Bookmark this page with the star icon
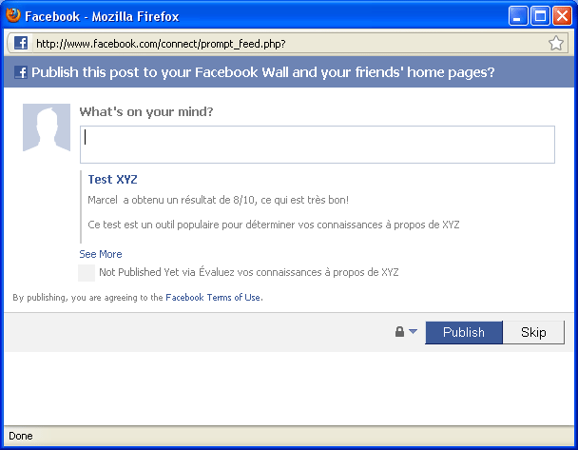This screenshot has width=578, height=450. [555, 44]
